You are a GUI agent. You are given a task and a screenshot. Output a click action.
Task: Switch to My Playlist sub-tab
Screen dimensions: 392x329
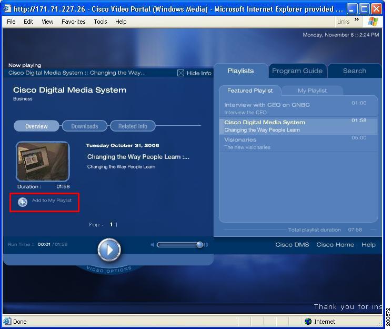pyautogui.click(x=312, y=91)
